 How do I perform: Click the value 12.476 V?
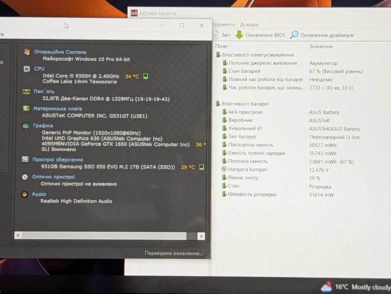[319, 170]
